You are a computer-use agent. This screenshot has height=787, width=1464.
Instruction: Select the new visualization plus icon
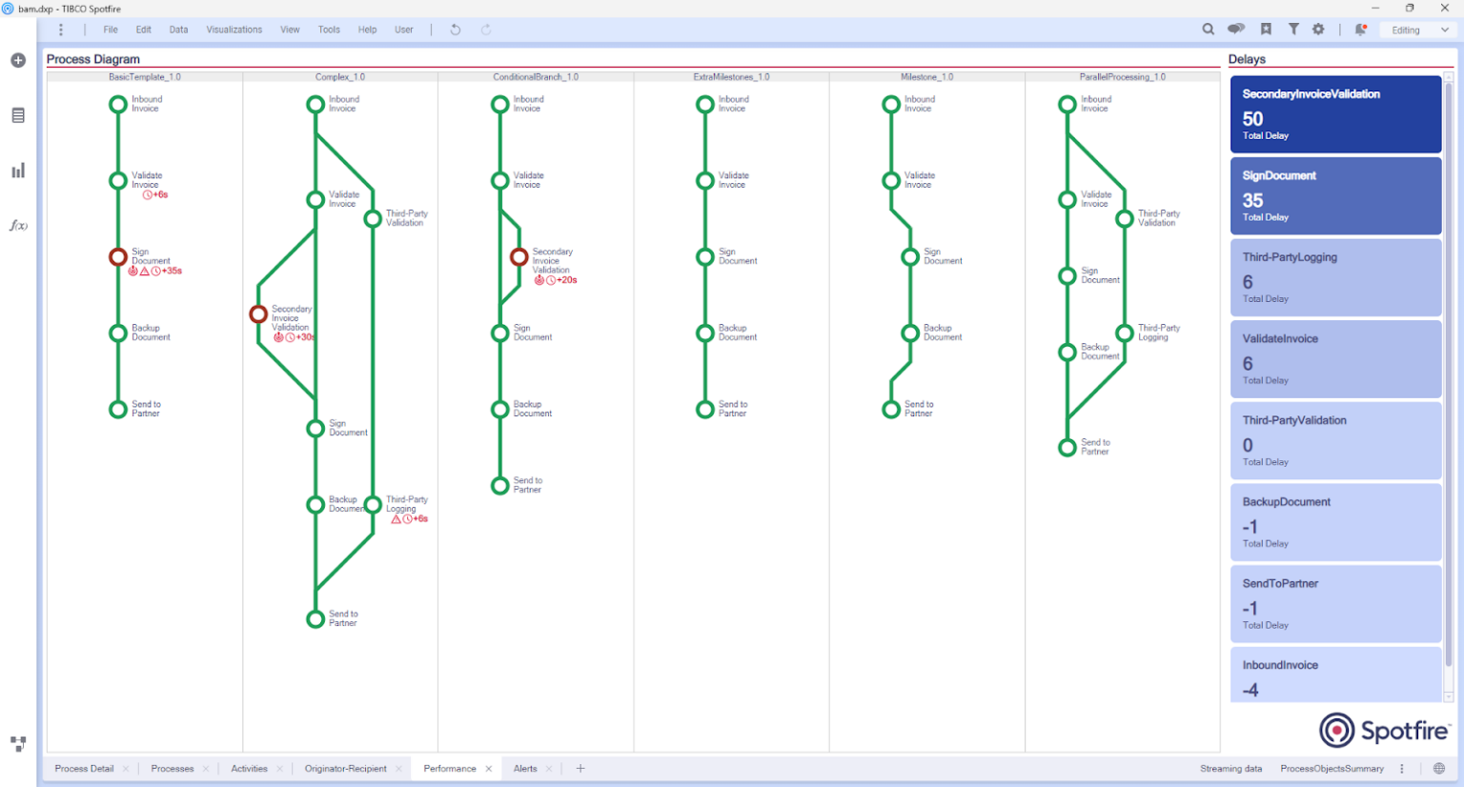click(17, 60)
